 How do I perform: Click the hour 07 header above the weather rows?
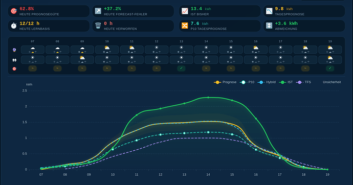[x=33, y=41]
